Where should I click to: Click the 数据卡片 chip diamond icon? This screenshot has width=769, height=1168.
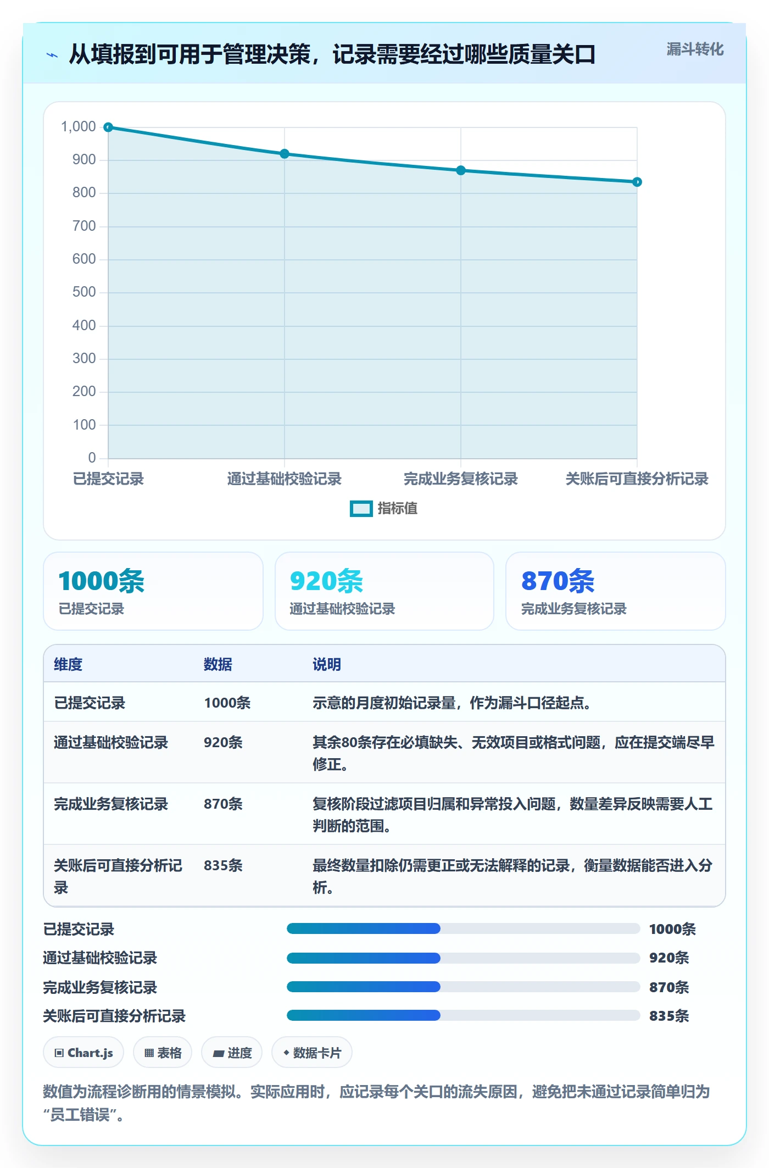pyautogui.click(x=286, y=1053)
